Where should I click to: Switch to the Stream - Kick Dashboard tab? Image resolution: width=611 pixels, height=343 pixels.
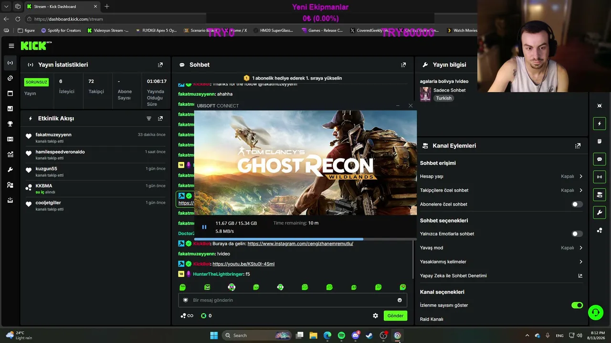coord(61,7)
